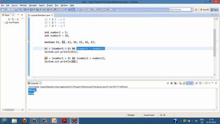Click the Next Annotation icon

(x=88, y=10)
